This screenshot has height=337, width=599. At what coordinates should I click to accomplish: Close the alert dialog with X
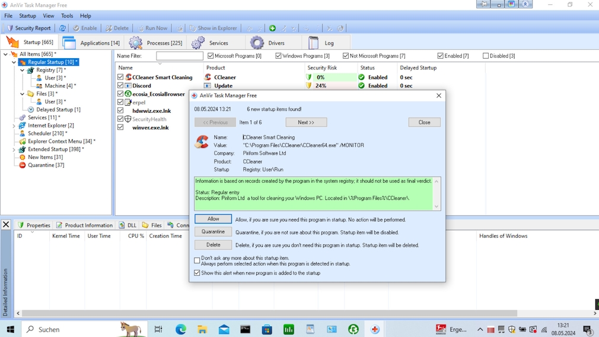click(x=438, y=96)
